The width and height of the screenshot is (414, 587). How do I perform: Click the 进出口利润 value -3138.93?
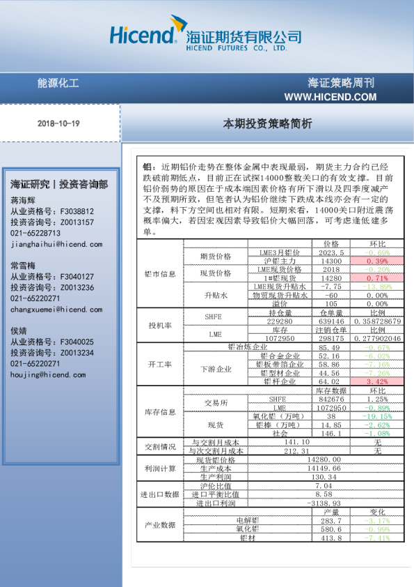coord(324,503)
